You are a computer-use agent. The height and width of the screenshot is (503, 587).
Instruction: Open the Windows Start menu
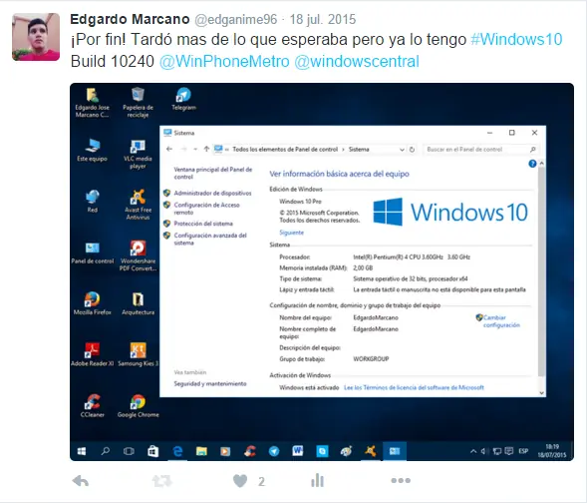pyautogui.click(x=82, y=451)
